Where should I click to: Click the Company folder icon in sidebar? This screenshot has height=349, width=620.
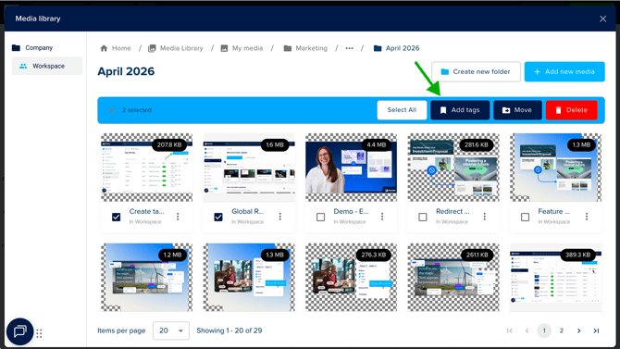click(x=17, y=48)
